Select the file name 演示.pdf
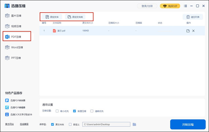209x132 pixels. point(61,31)
